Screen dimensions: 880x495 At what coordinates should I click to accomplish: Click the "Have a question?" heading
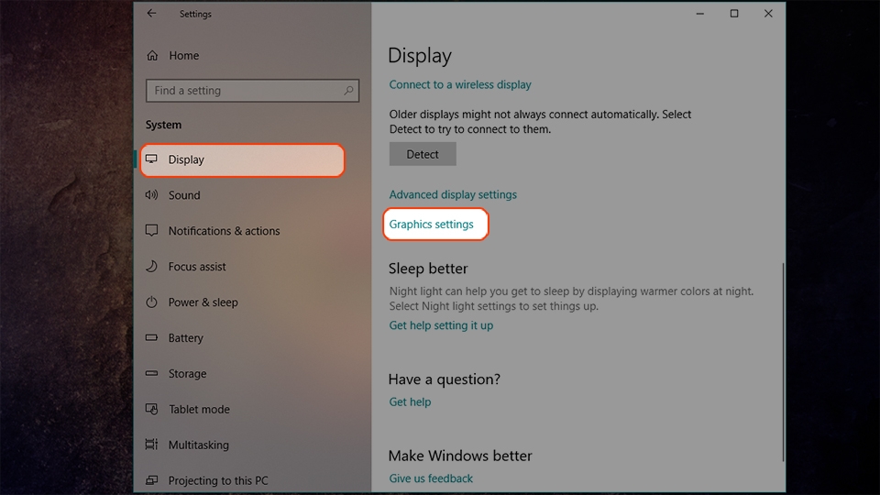[445, 379]
